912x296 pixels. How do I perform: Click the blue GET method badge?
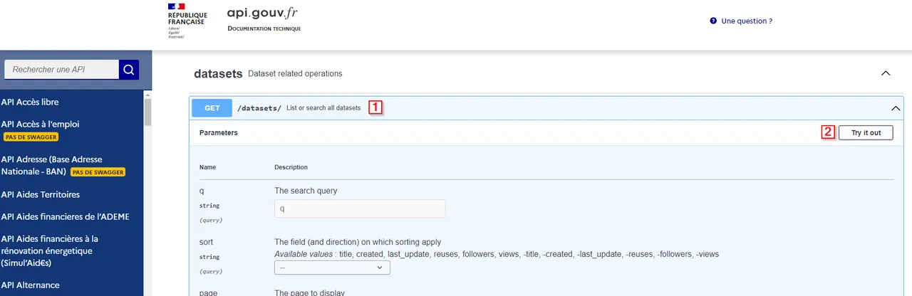tap(212, 108)
